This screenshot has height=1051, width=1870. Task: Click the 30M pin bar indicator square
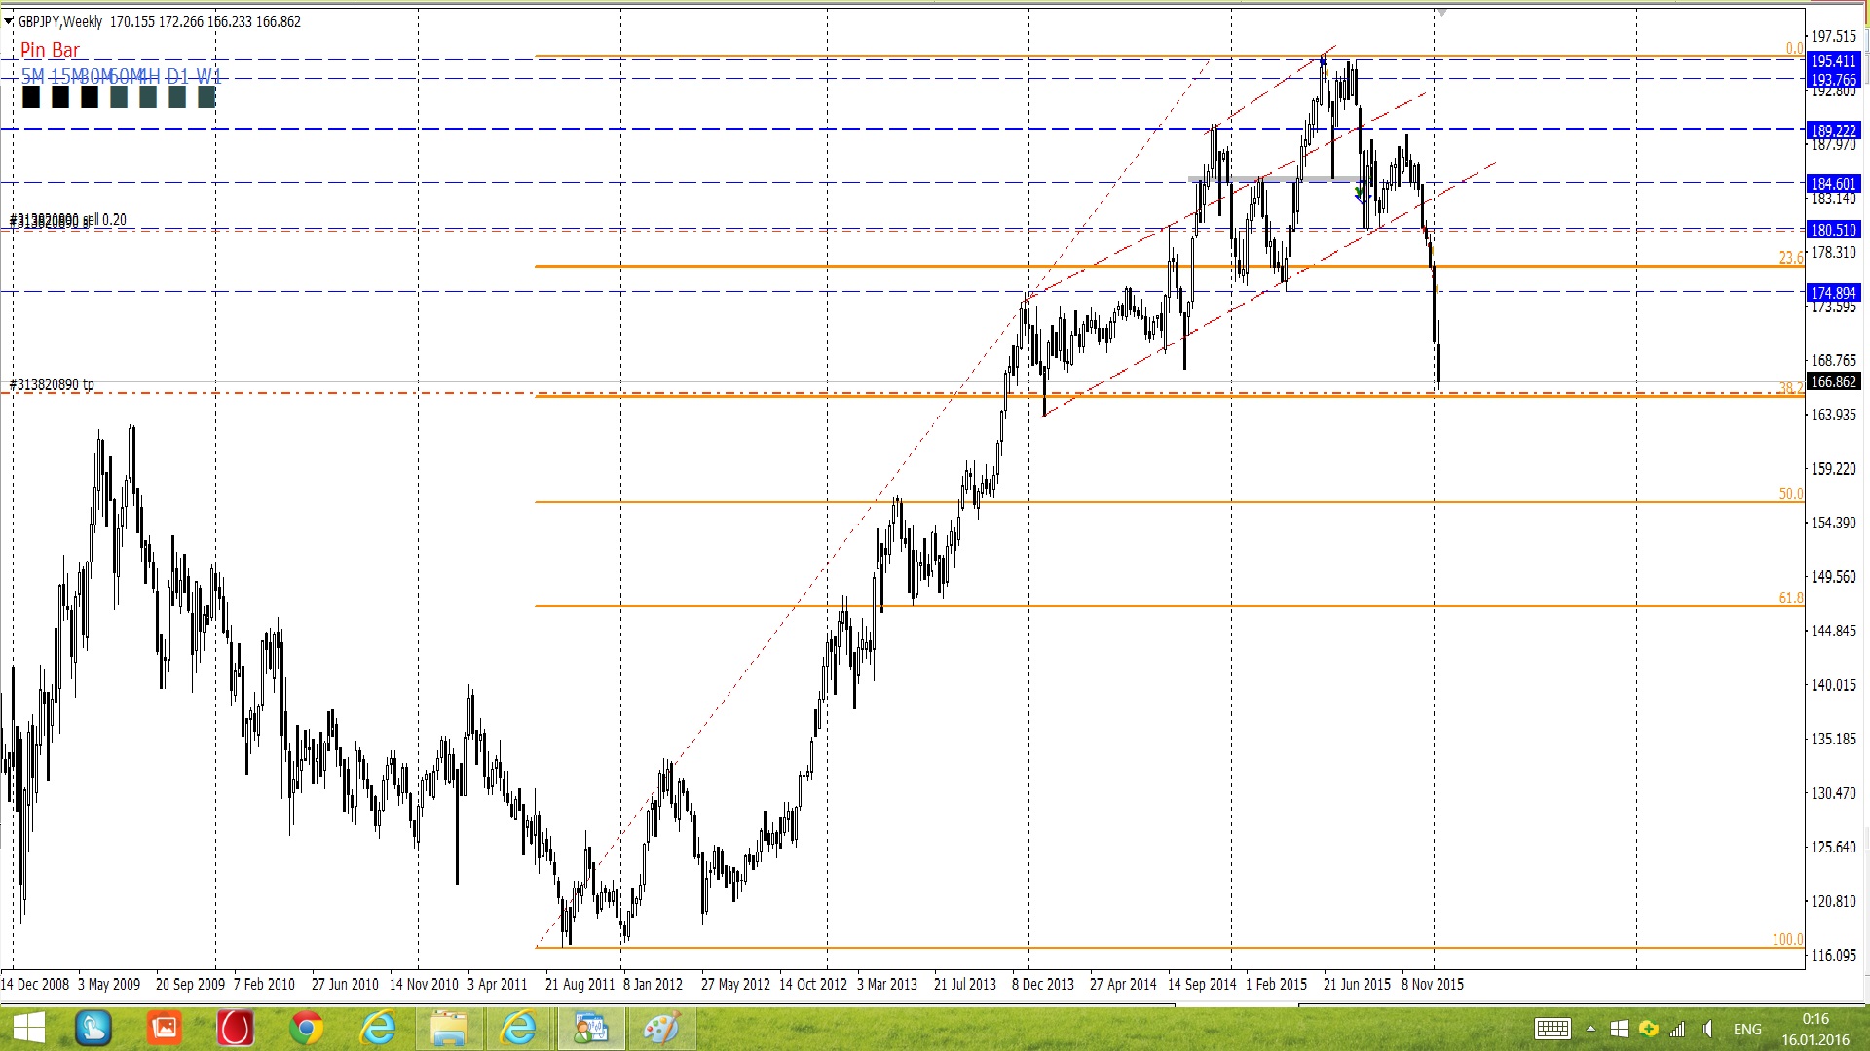(x=90, y=97)
